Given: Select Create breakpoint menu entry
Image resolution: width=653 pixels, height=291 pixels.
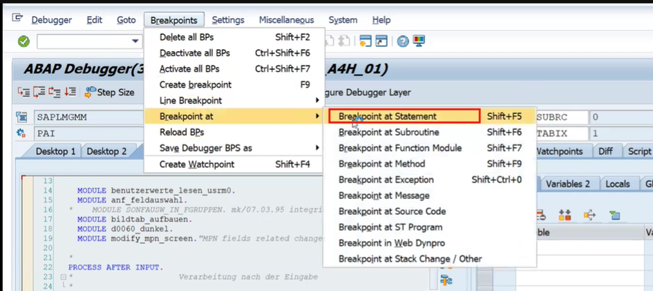Looking at the screenshot, I should (234, 84).
